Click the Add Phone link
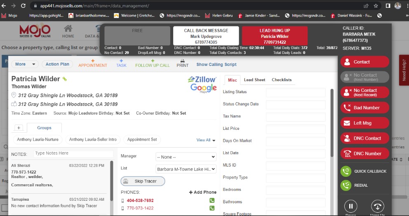This screenshot has height=216, width=409. [202, 193]
